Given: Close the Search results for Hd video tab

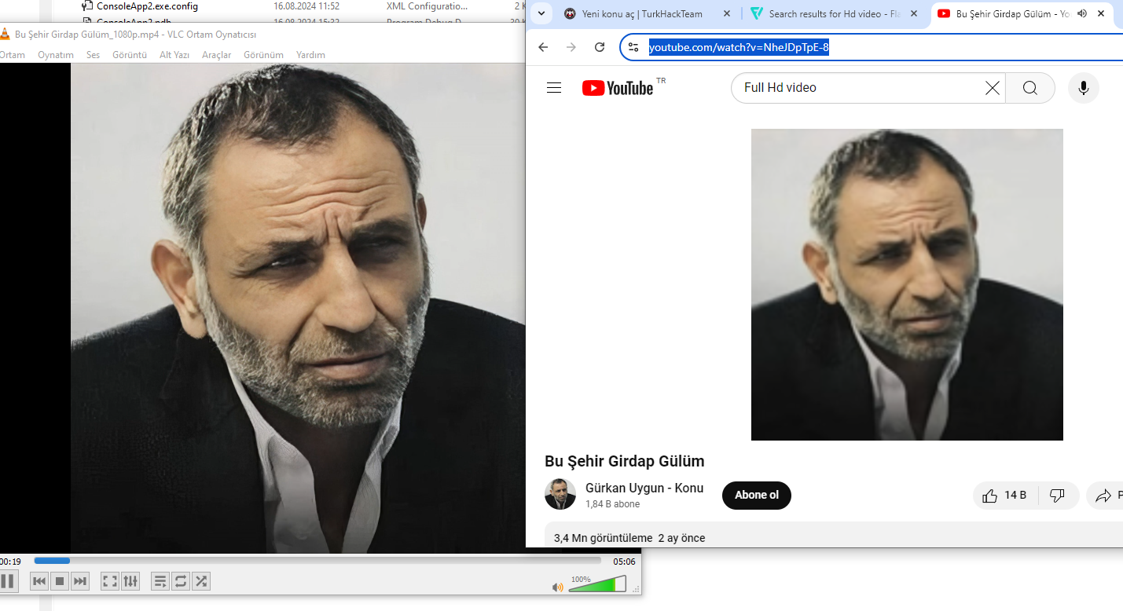Looking at the screenshot, I should click(x=913, y=13).
